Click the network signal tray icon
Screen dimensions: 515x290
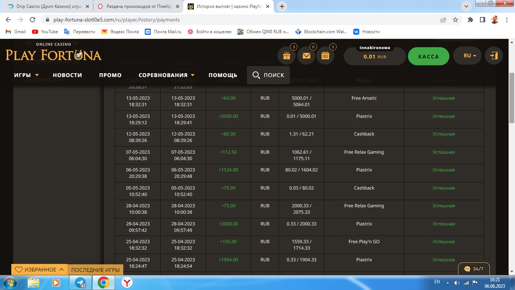(466, 283)
